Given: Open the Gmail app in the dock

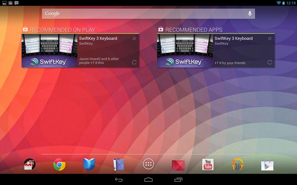Looking at the screenshot, I should tap(29, 165).
